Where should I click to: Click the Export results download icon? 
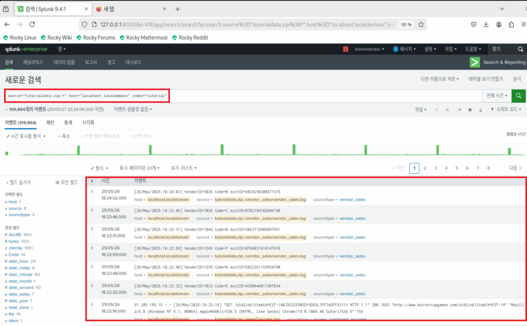[x=481, y=110]
